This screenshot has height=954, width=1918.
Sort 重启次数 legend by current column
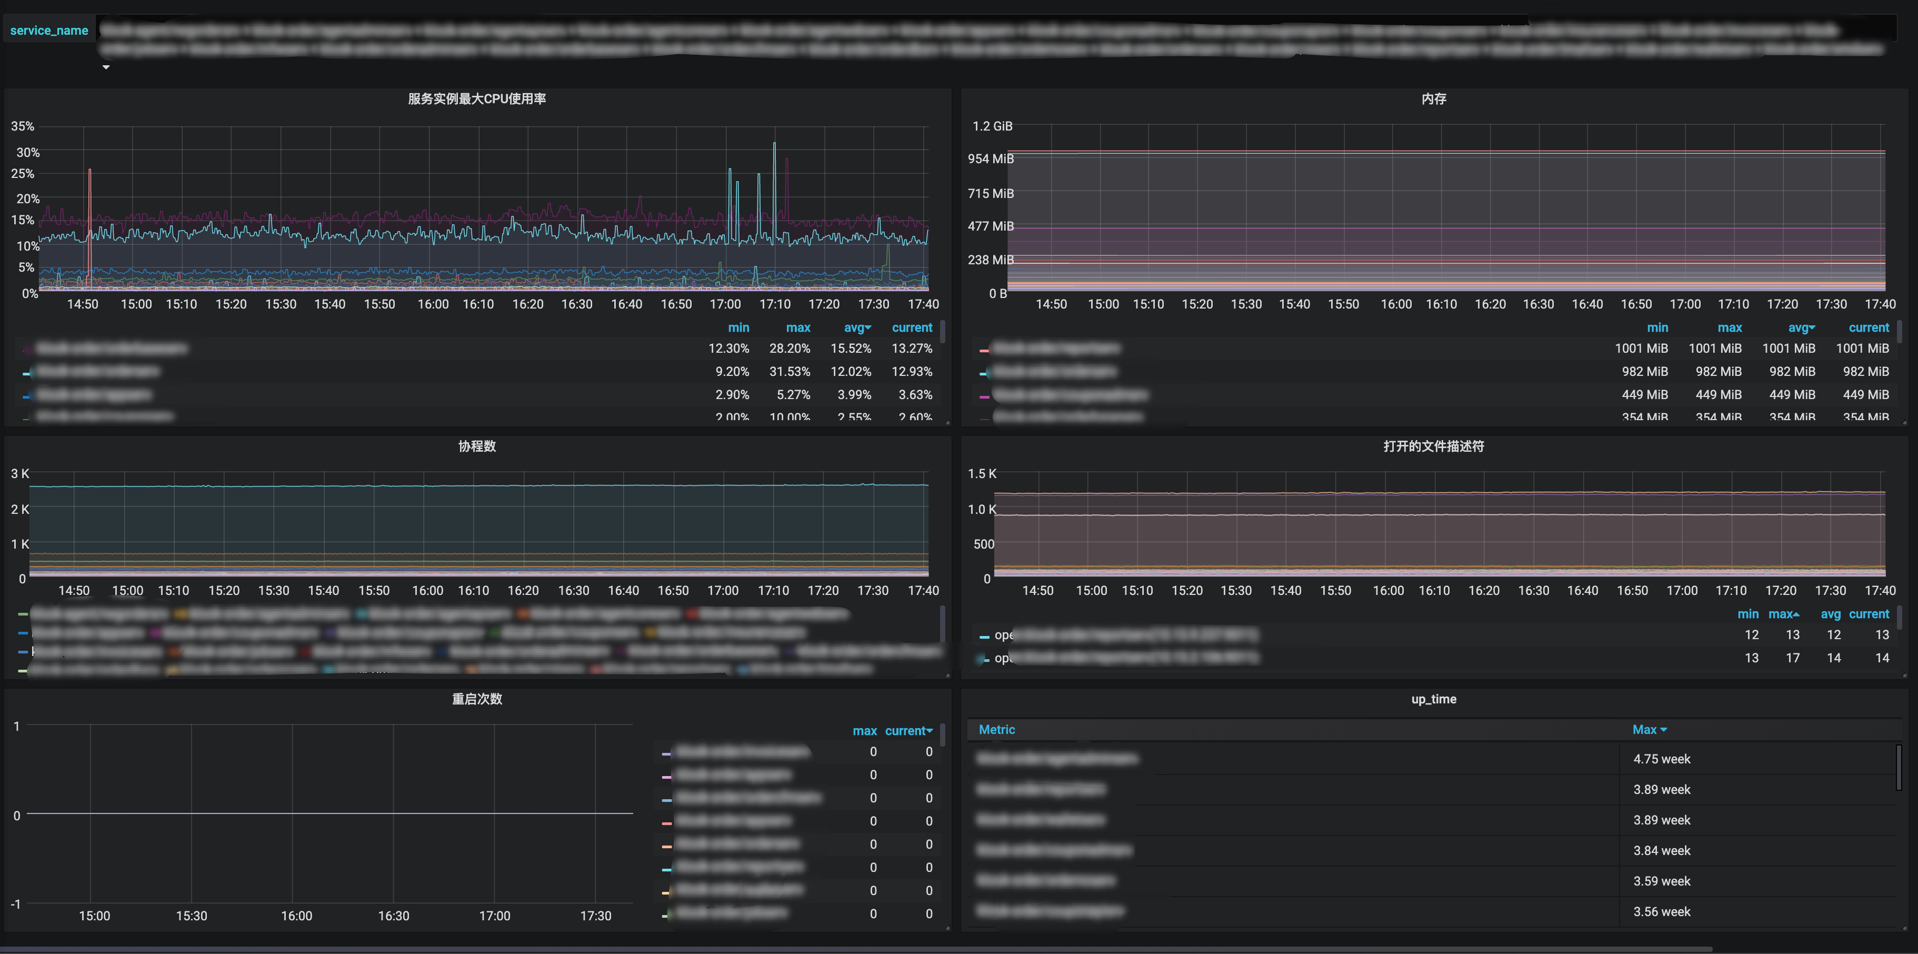[907, 731]
